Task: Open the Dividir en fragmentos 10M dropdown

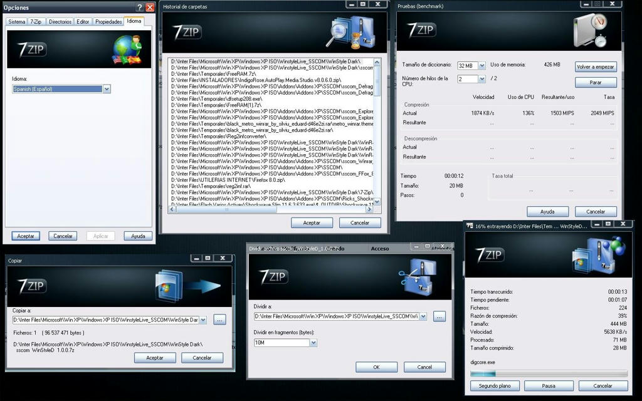Action: pos(313,343)
